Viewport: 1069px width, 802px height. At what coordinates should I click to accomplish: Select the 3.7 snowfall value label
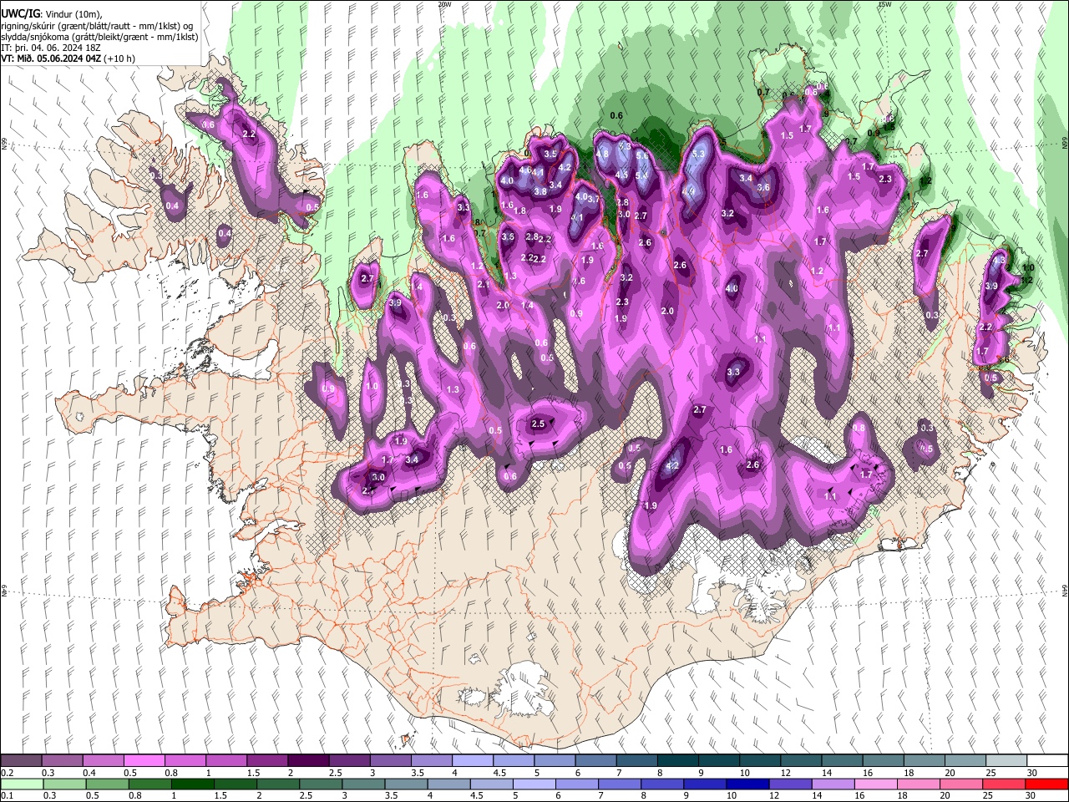[594, 199]
